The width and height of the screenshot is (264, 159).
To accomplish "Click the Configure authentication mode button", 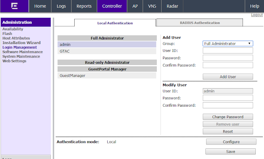I will [231, 142].
